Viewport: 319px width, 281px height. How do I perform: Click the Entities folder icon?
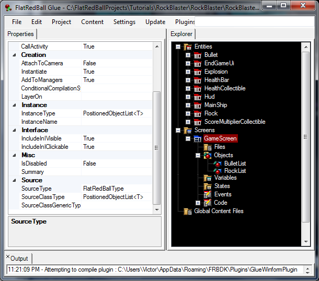point(188,46)
